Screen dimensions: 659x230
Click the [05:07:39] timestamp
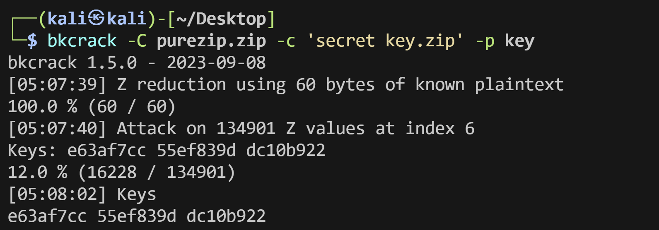(57, 84)
